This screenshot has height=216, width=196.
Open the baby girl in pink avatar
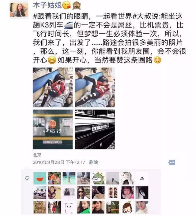pyautogui.click(x=127, y=193)
